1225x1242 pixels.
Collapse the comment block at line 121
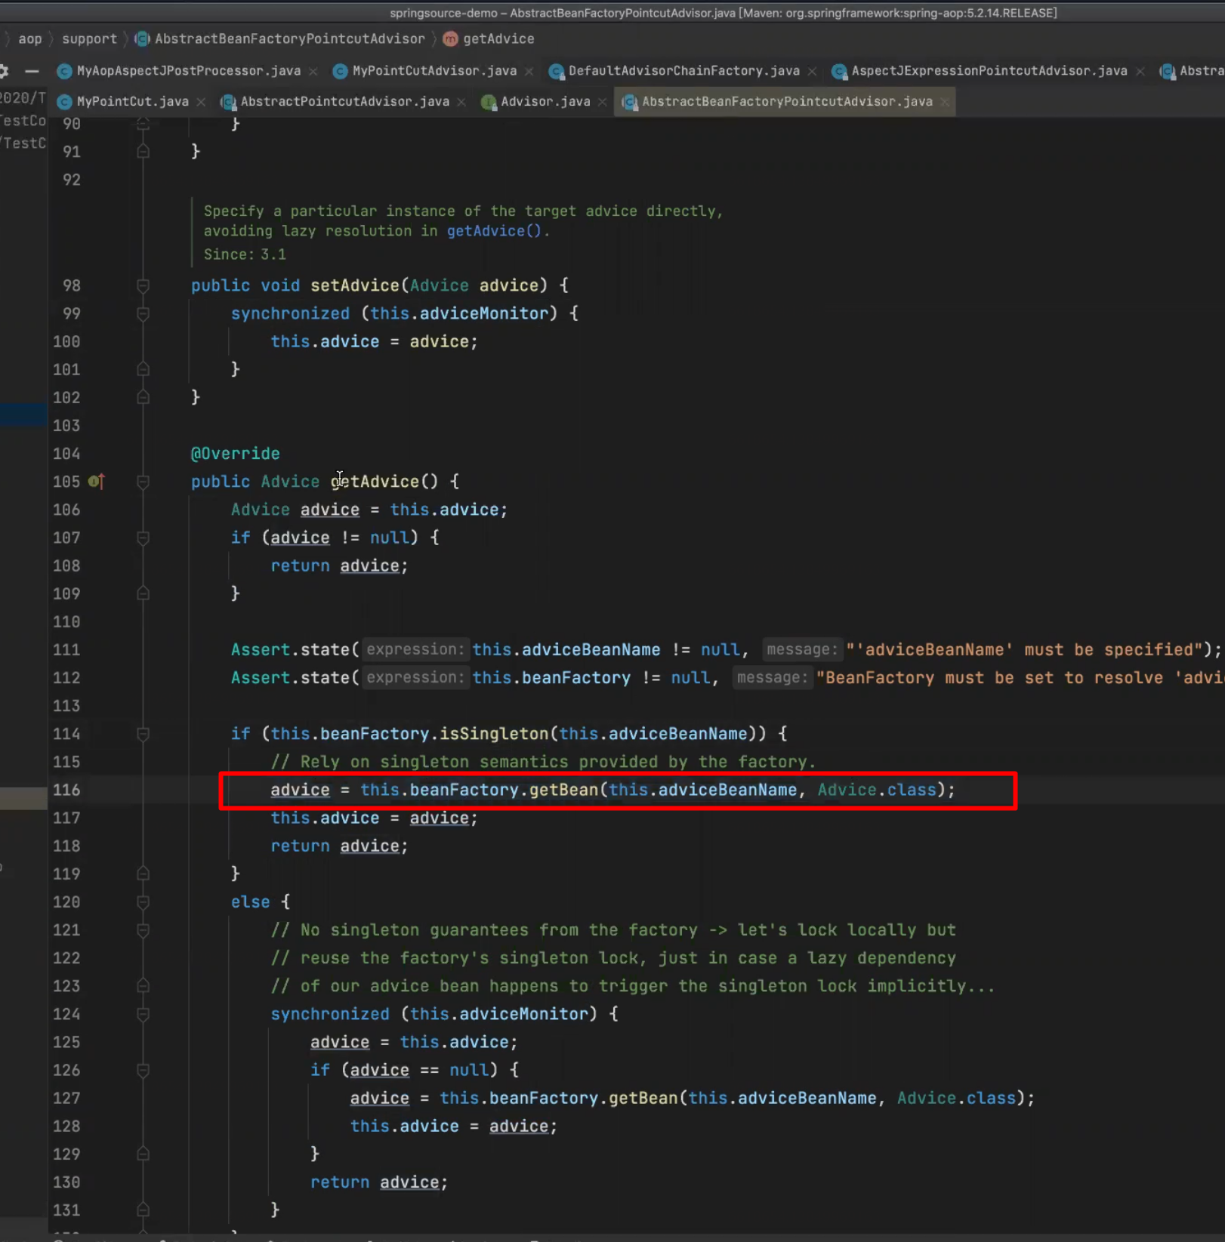click(143, 930)
